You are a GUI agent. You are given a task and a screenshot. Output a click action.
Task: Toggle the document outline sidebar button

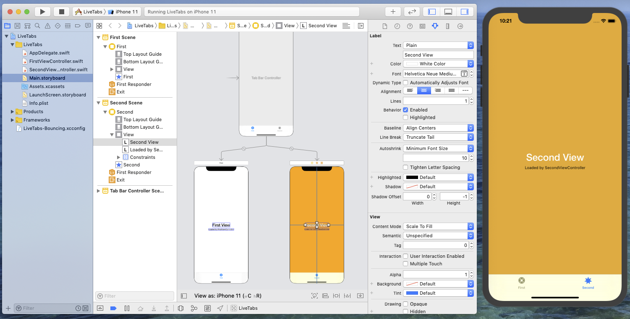[x=184, y=296]
